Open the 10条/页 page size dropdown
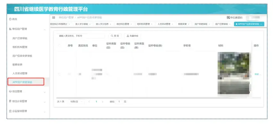Image resolution: width=273 pixels, height=125 pixels. (x=77, y=102)
